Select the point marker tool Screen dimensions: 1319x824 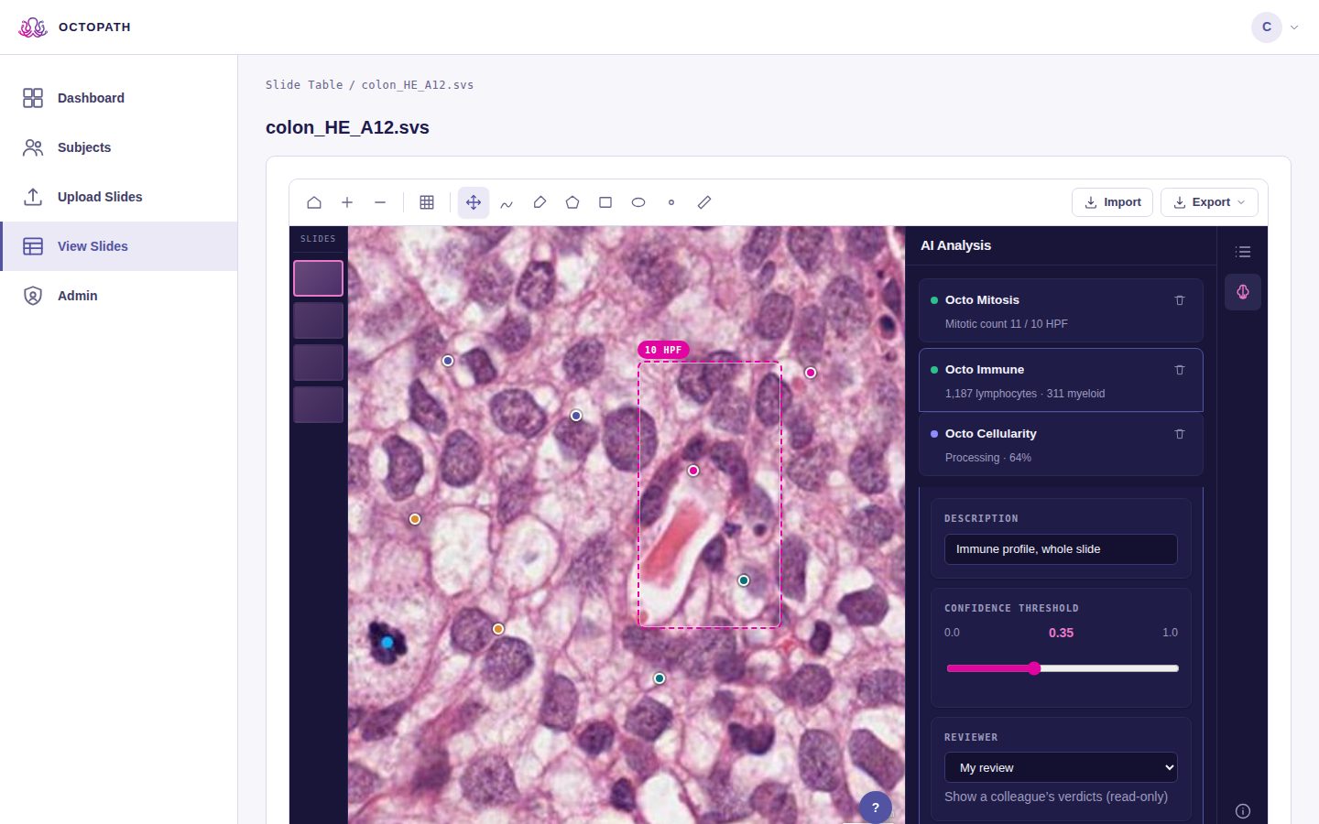(x=671, y=202)
